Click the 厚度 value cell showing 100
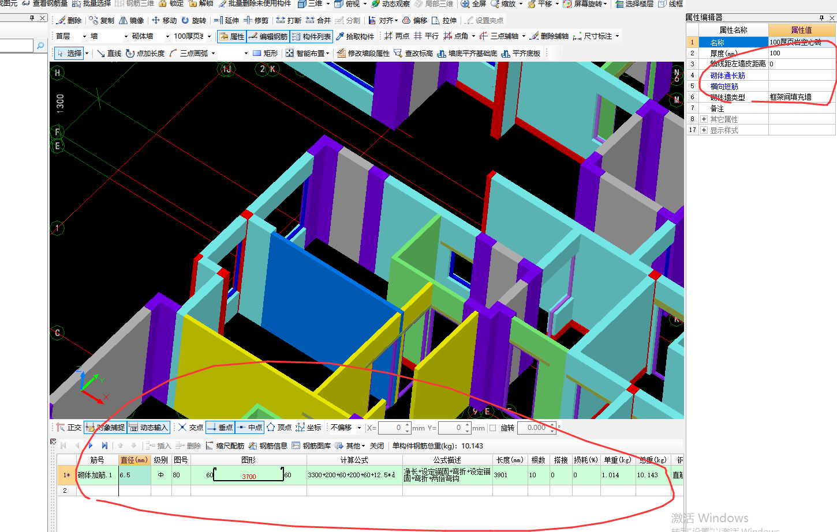 (801, 53)
